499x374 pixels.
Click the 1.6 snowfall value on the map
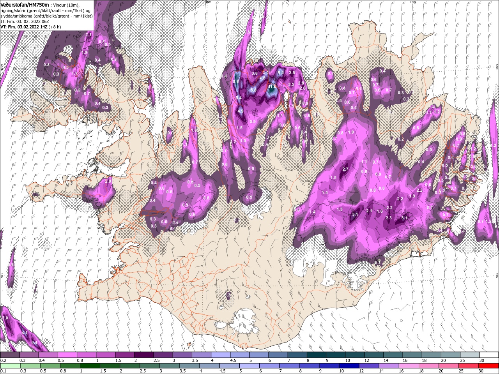380,211
